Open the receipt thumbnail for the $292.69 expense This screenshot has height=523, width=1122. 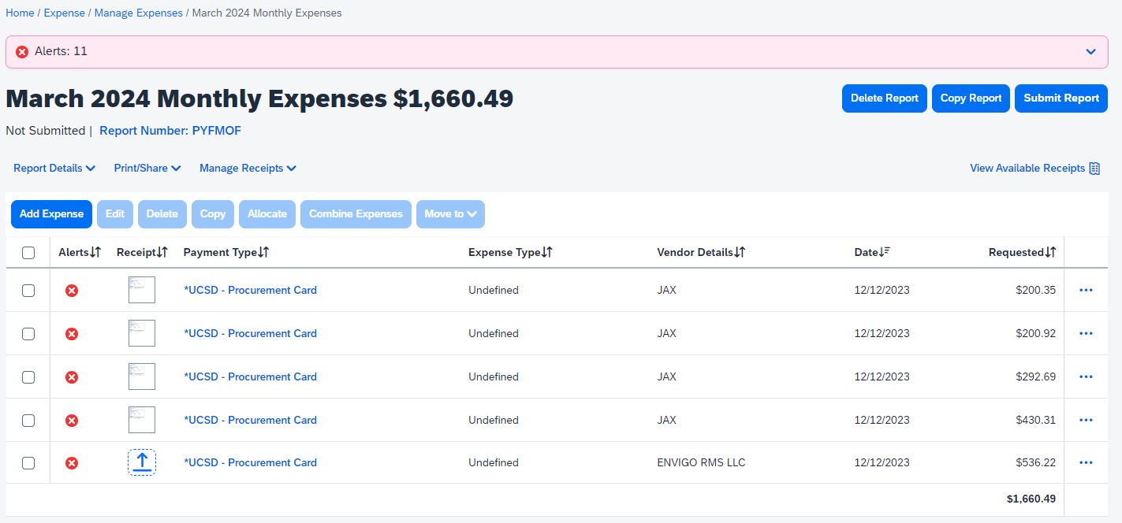pos(142,376)
